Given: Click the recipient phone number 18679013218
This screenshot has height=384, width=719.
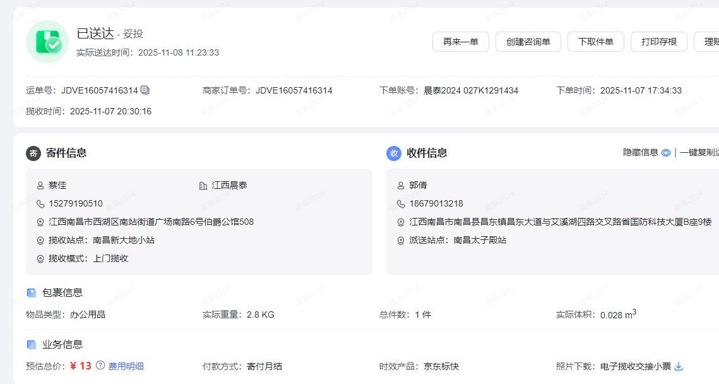Looking at the screenshot, I should [x=436, y=203].
